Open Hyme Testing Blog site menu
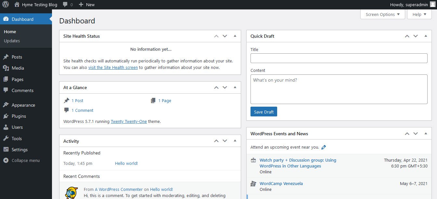This screenshot has width=437, height=199. pyautogui.click(x=36, y=5)
